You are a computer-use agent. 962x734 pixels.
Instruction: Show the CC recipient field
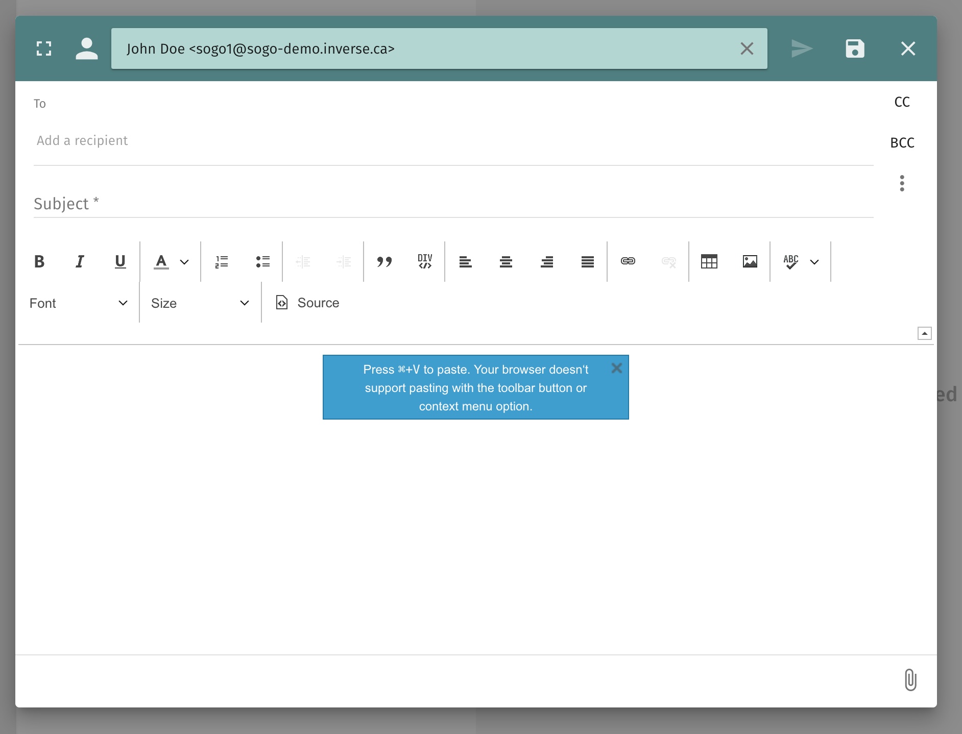click(902, 102)
